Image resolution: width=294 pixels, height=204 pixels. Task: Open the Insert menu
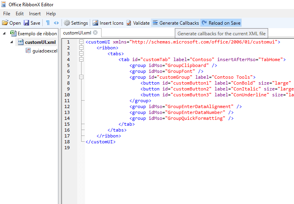point(35,14)
